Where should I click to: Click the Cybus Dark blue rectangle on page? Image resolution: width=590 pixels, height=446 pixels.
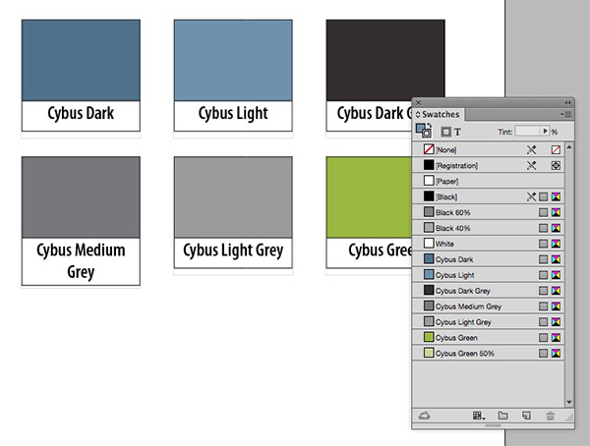click(x=81, y=61)
